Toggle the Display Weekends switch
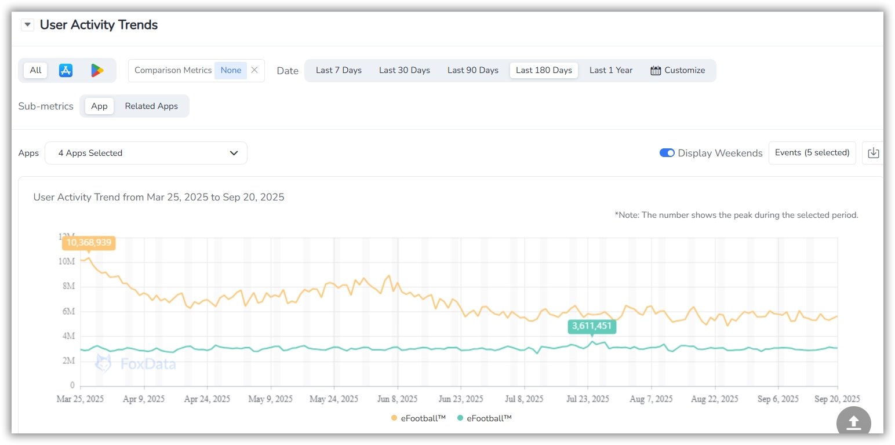This screenshot has width=895, height=445. click(x=667, y=153)
